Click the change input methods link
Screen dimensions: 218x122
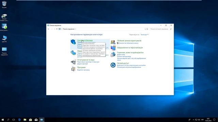coord(124,57)
